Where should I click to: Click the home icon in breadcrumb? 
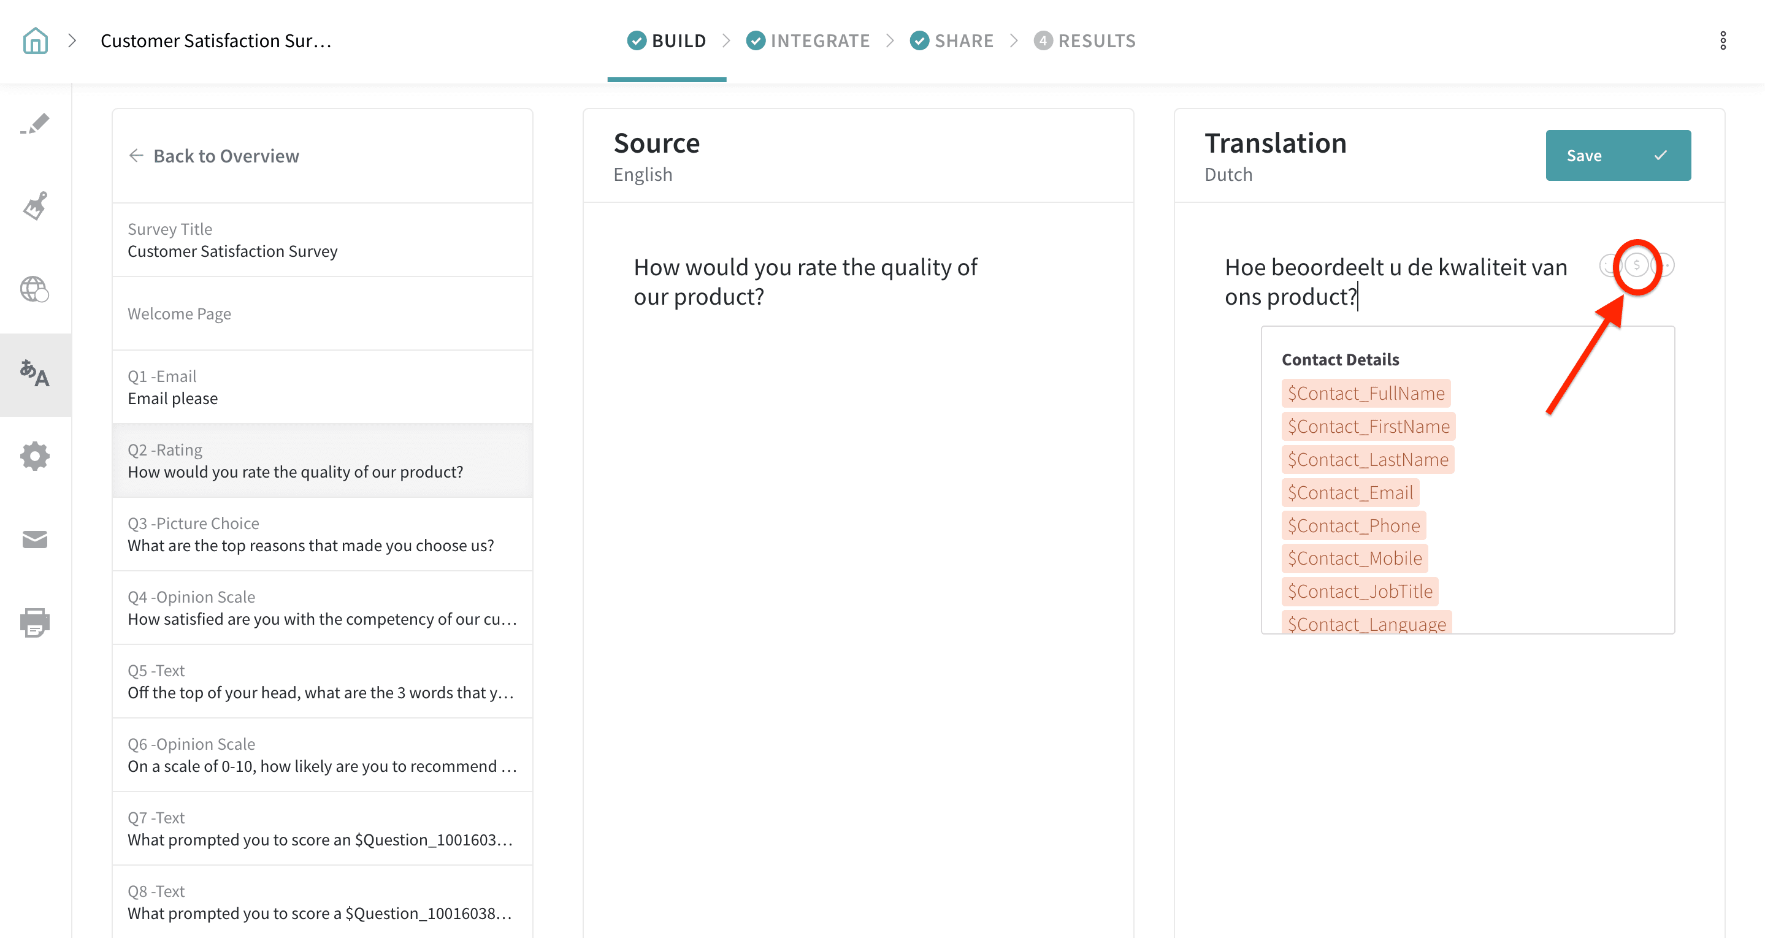pyautogui.click(x=35, y=41)
